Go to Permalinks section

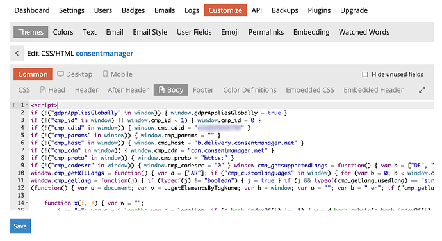[x=266, y=32]
